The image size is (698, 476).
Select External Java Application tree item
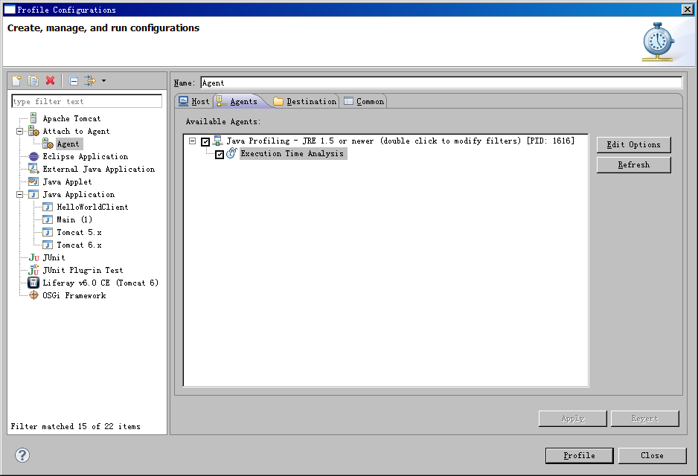click(99, 169)
